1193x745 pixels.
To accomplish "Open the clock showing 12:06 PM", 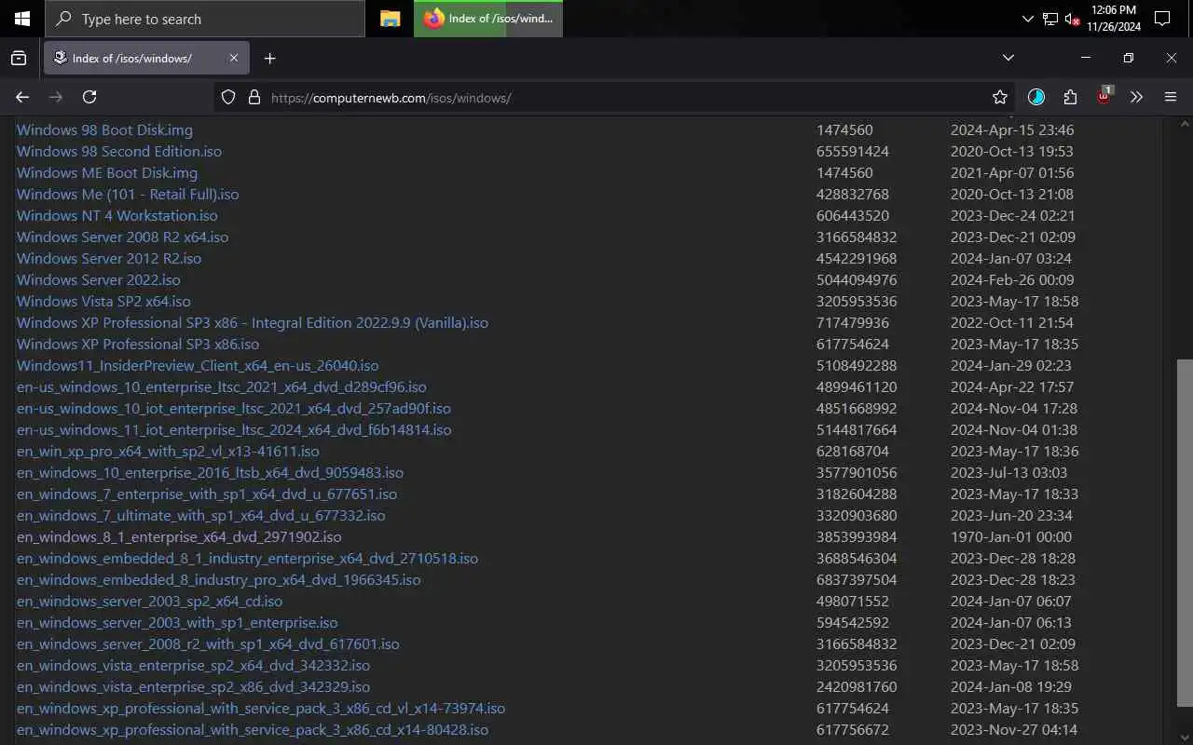I will pos(1114,19).
